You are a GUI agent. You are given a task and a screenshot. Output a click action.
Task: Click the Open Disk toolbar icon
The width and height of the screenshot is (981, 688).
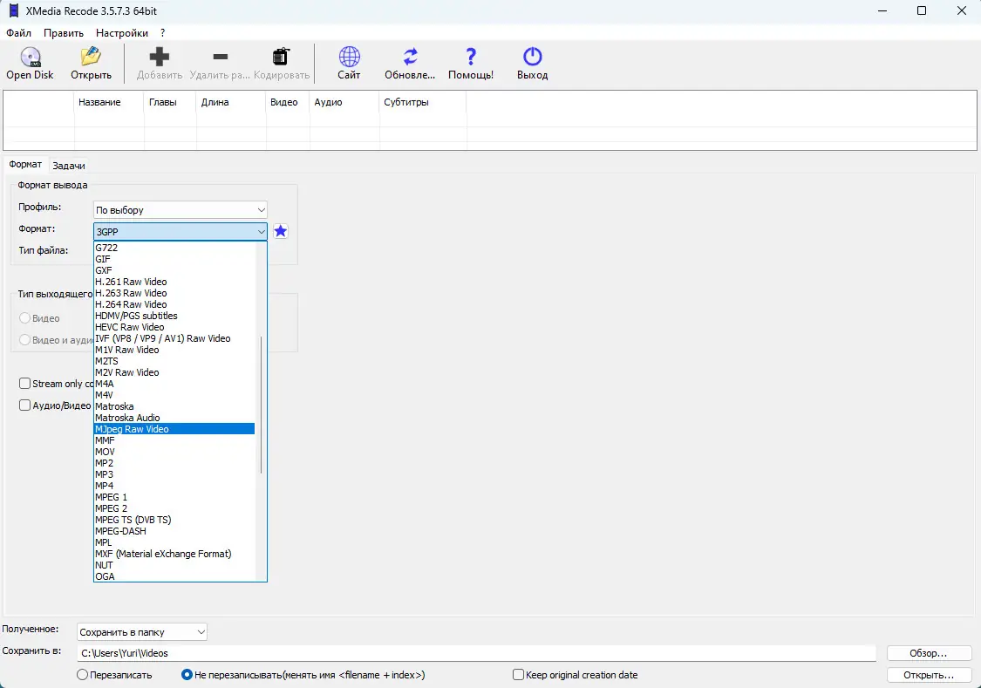point(30,57)
